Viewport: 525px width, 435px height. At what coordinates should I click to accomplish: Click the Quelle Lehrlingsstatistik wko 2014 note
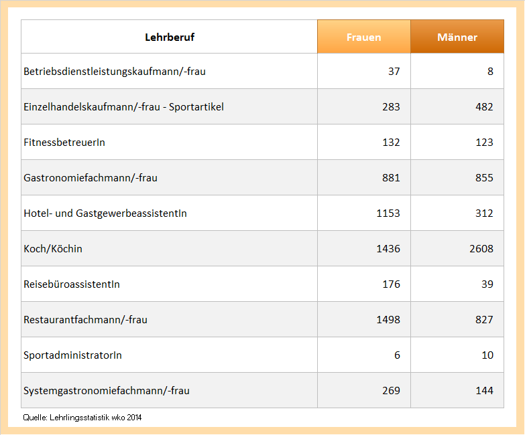[x=82, y=417]
